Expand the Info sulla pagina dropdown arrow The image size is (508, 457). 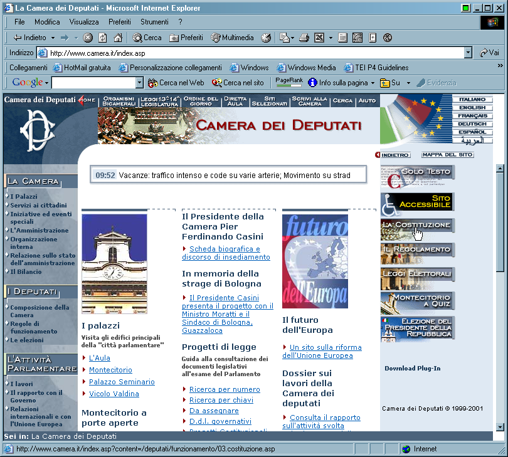tap(373, 83)
